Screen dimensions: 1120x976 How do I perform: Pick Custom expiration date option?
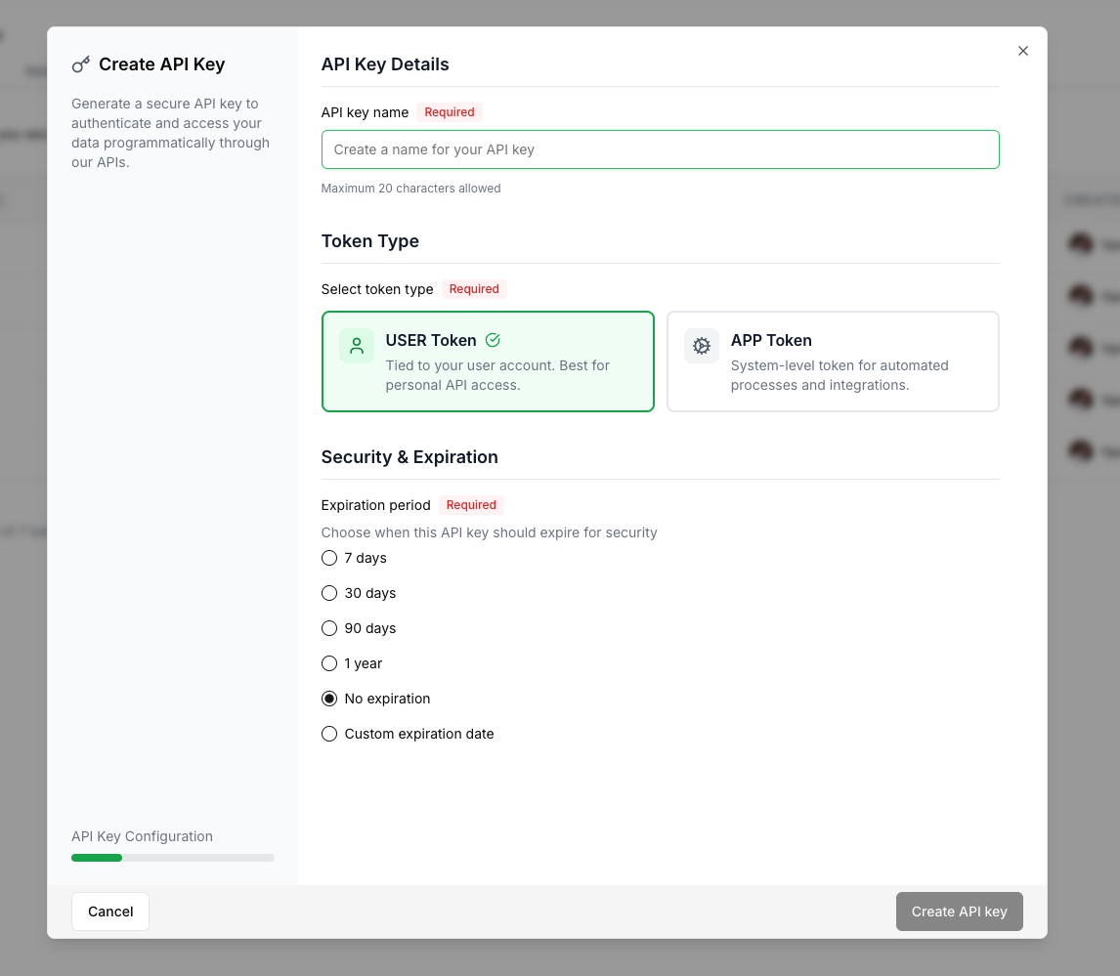[x=329, y=734]
